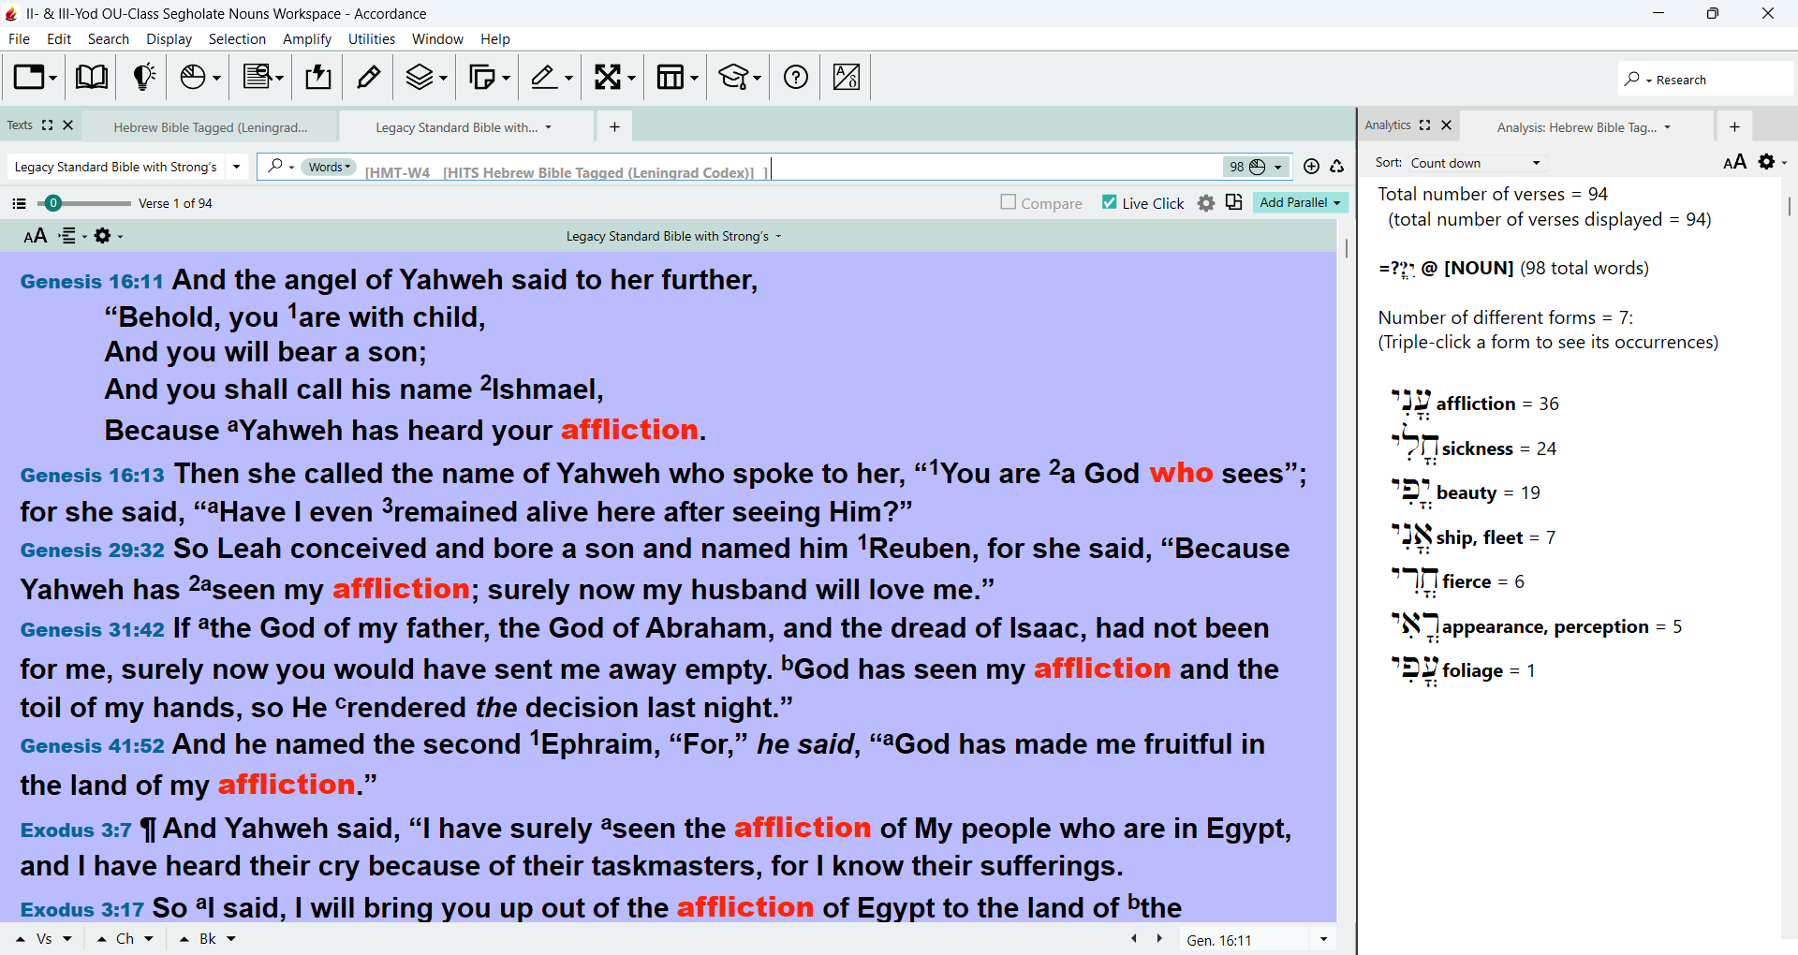
Task: Open the help question mark icon
Action: click(x=796, y=77)
